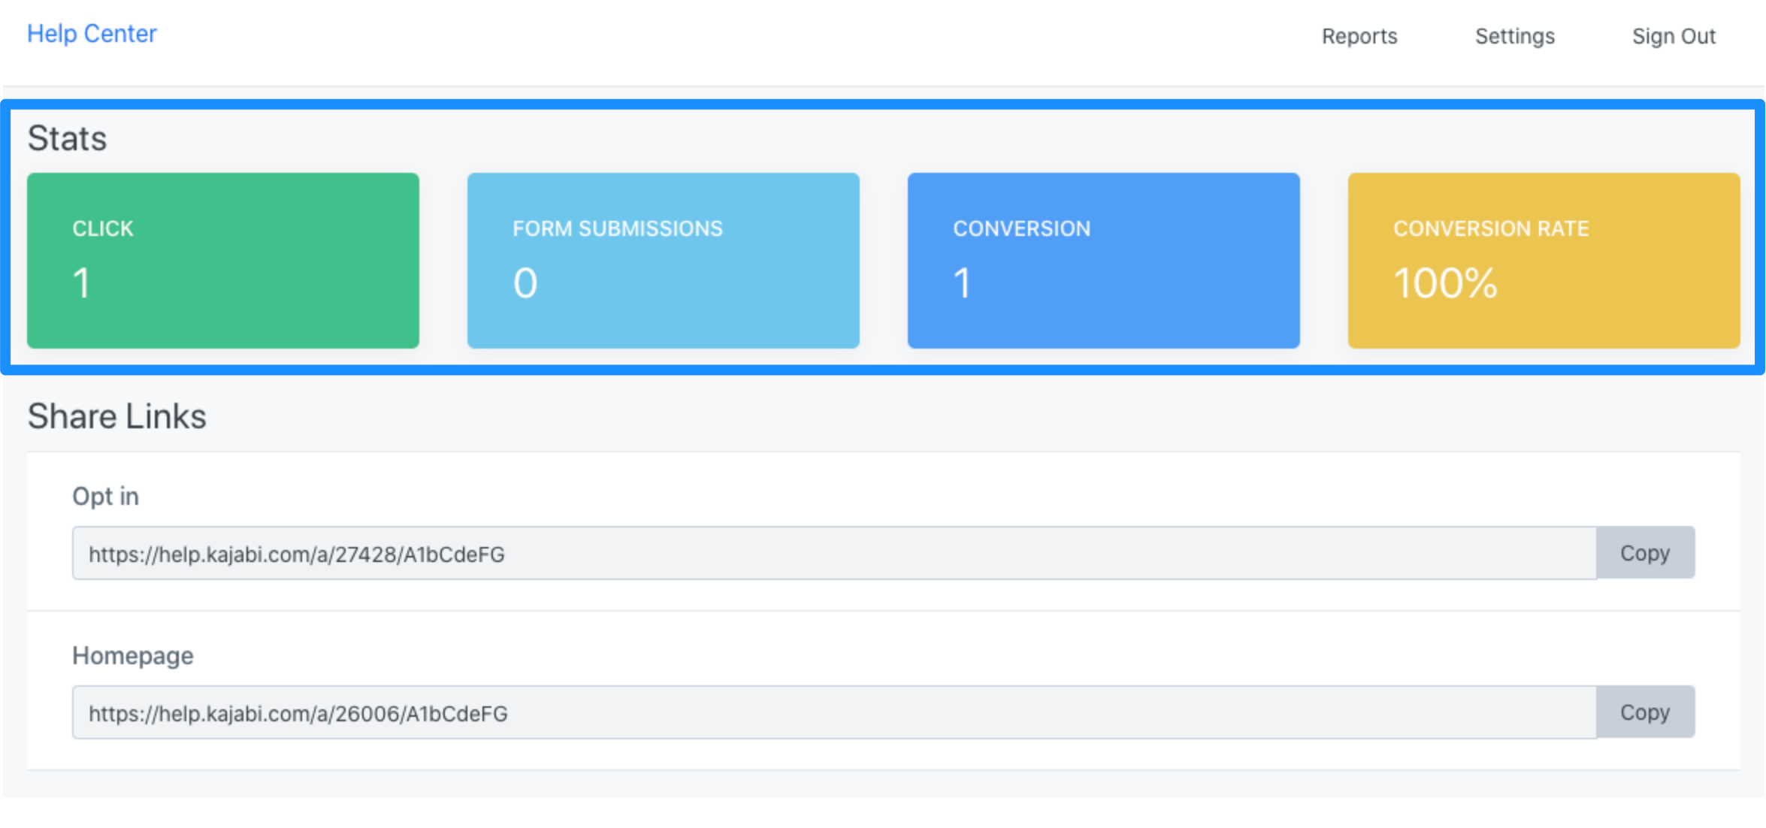
Task: Click the Opt in label
Action: (x=105, y=497)
